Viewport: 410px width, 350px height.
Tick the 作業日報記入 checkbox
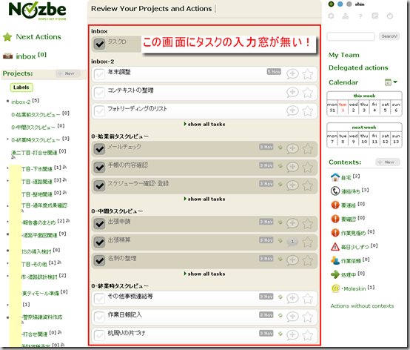(99, 317)
